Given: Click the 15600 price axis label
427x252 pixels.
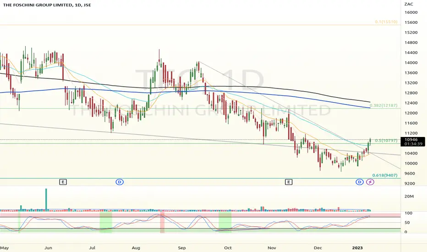Looking at the screenshot, I should pos(411,22).
